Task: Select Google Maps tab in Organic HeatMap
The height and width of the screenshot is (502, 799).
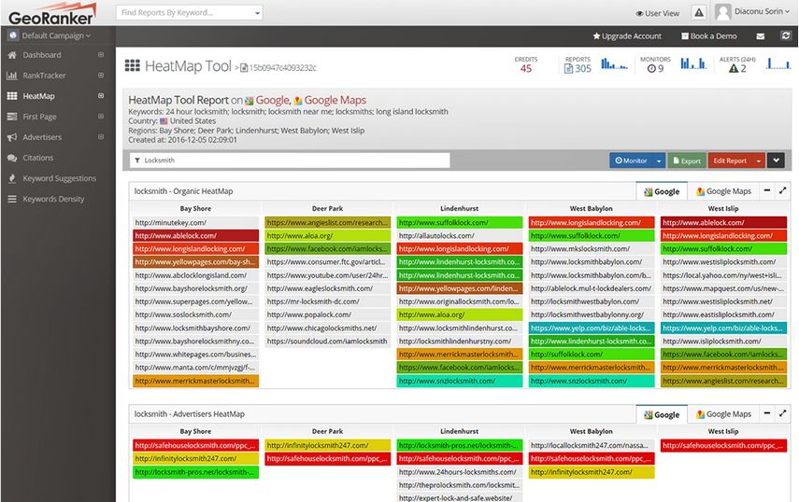Action: click(723, 191)
